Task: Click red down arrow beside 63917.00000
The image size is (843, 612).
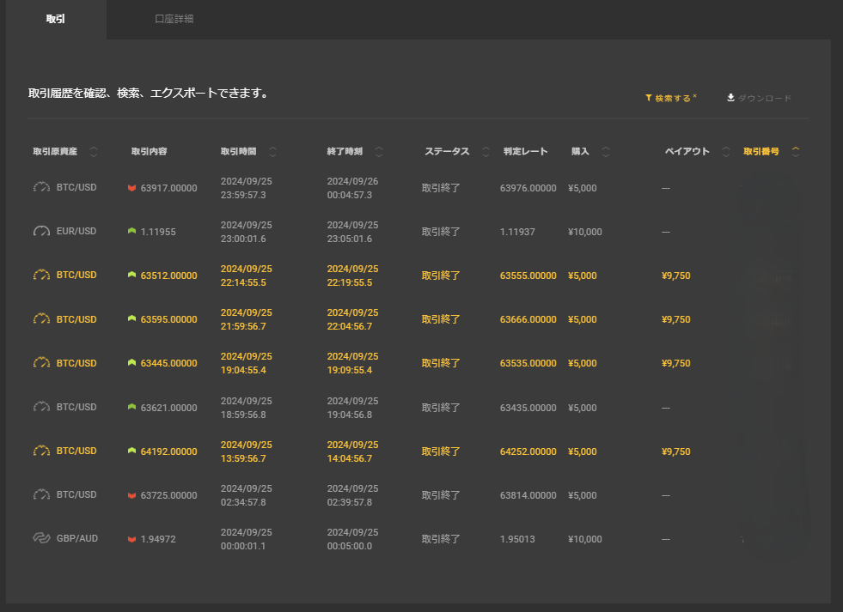Action: pos(131,188)
